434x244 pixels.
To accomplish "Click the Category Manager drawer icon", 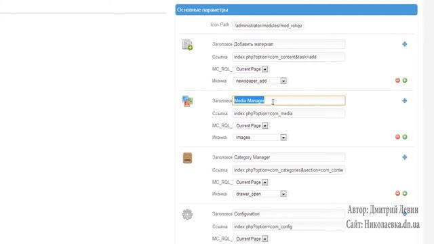I will point(187,158).
